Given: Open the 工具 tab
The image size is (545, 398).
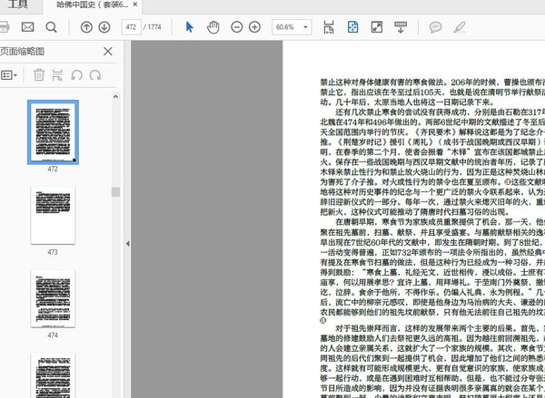Looking at the screenshot, I should 17,5.
